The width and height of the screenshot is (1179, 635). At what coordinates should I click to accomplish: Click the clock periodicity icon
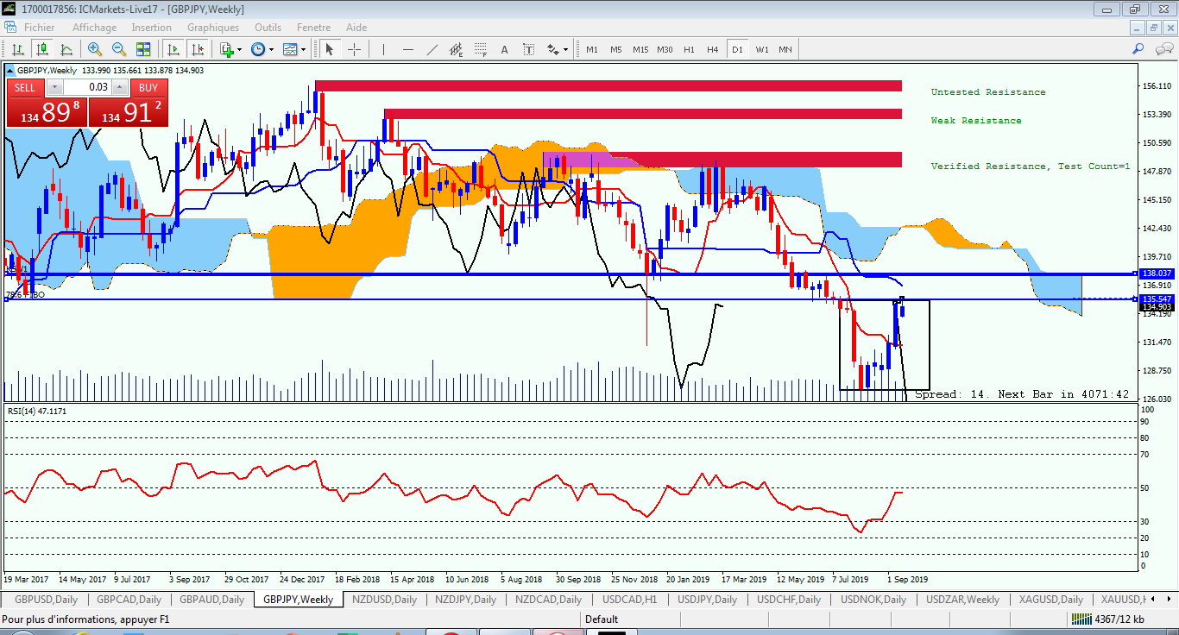258,49
